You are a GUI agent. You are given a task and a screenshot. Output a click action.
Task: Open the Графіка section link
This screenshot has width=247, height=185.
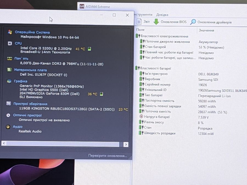click(21, 81)
